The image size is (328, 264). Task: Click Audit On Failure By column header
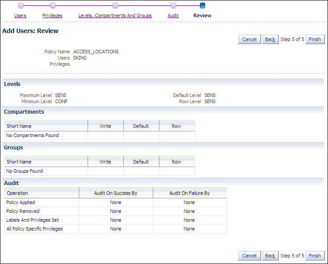pyautogui.click(x=189, y=193)
